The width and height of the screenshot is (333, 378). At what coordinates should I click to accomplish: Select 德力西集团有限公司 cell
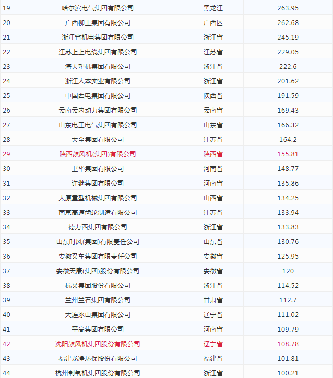point(98,227)
